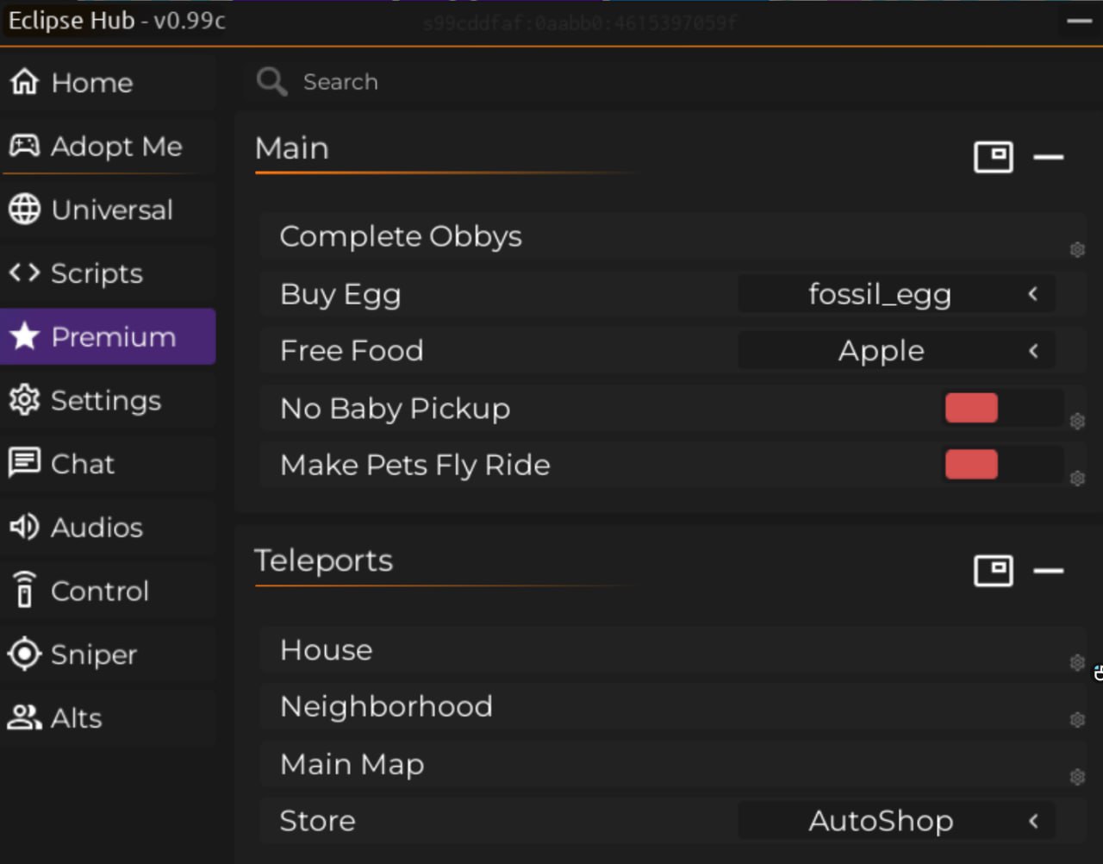The height and width of the screenshot is (864, 1103).
Task: Run the Complete Obbys action
Action: [x=672, y=236]
